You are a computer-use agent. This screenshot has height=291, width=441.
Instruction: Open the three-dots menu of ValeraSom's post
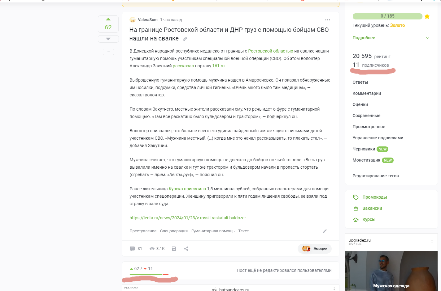(328, 20)
